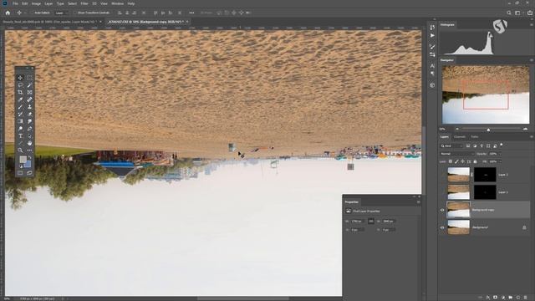535x301 pixels.
Task: Select the Pen tool
Action: (30, 129)
